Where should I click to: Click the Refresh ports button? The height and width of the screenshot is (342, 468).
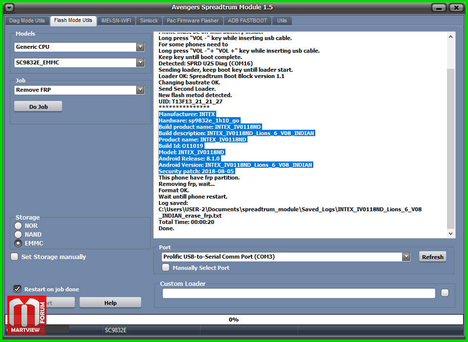tap(432, 257)
